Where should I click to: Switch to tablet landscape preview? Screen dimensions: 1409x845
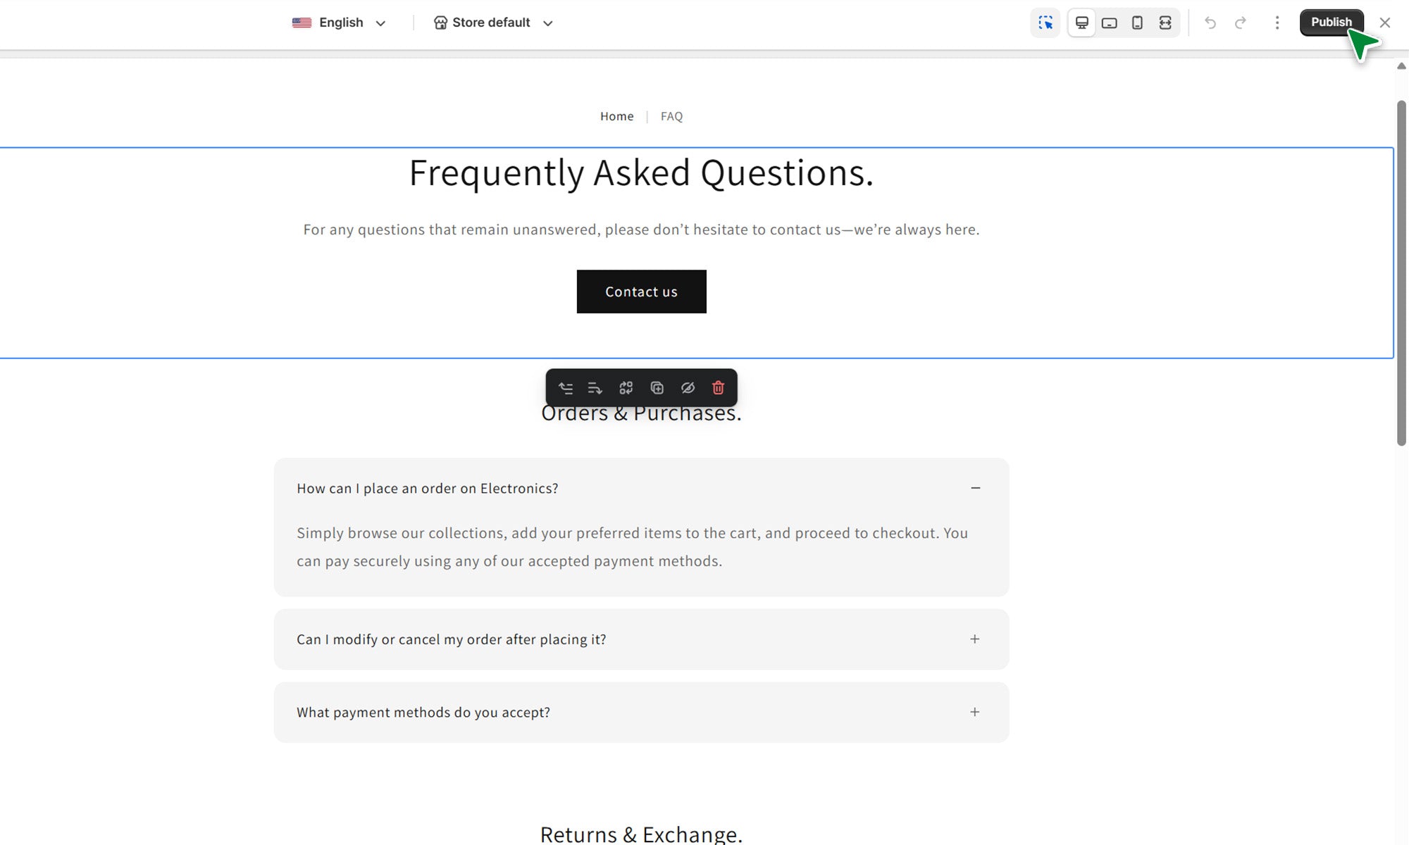(x=1109, y=23)
